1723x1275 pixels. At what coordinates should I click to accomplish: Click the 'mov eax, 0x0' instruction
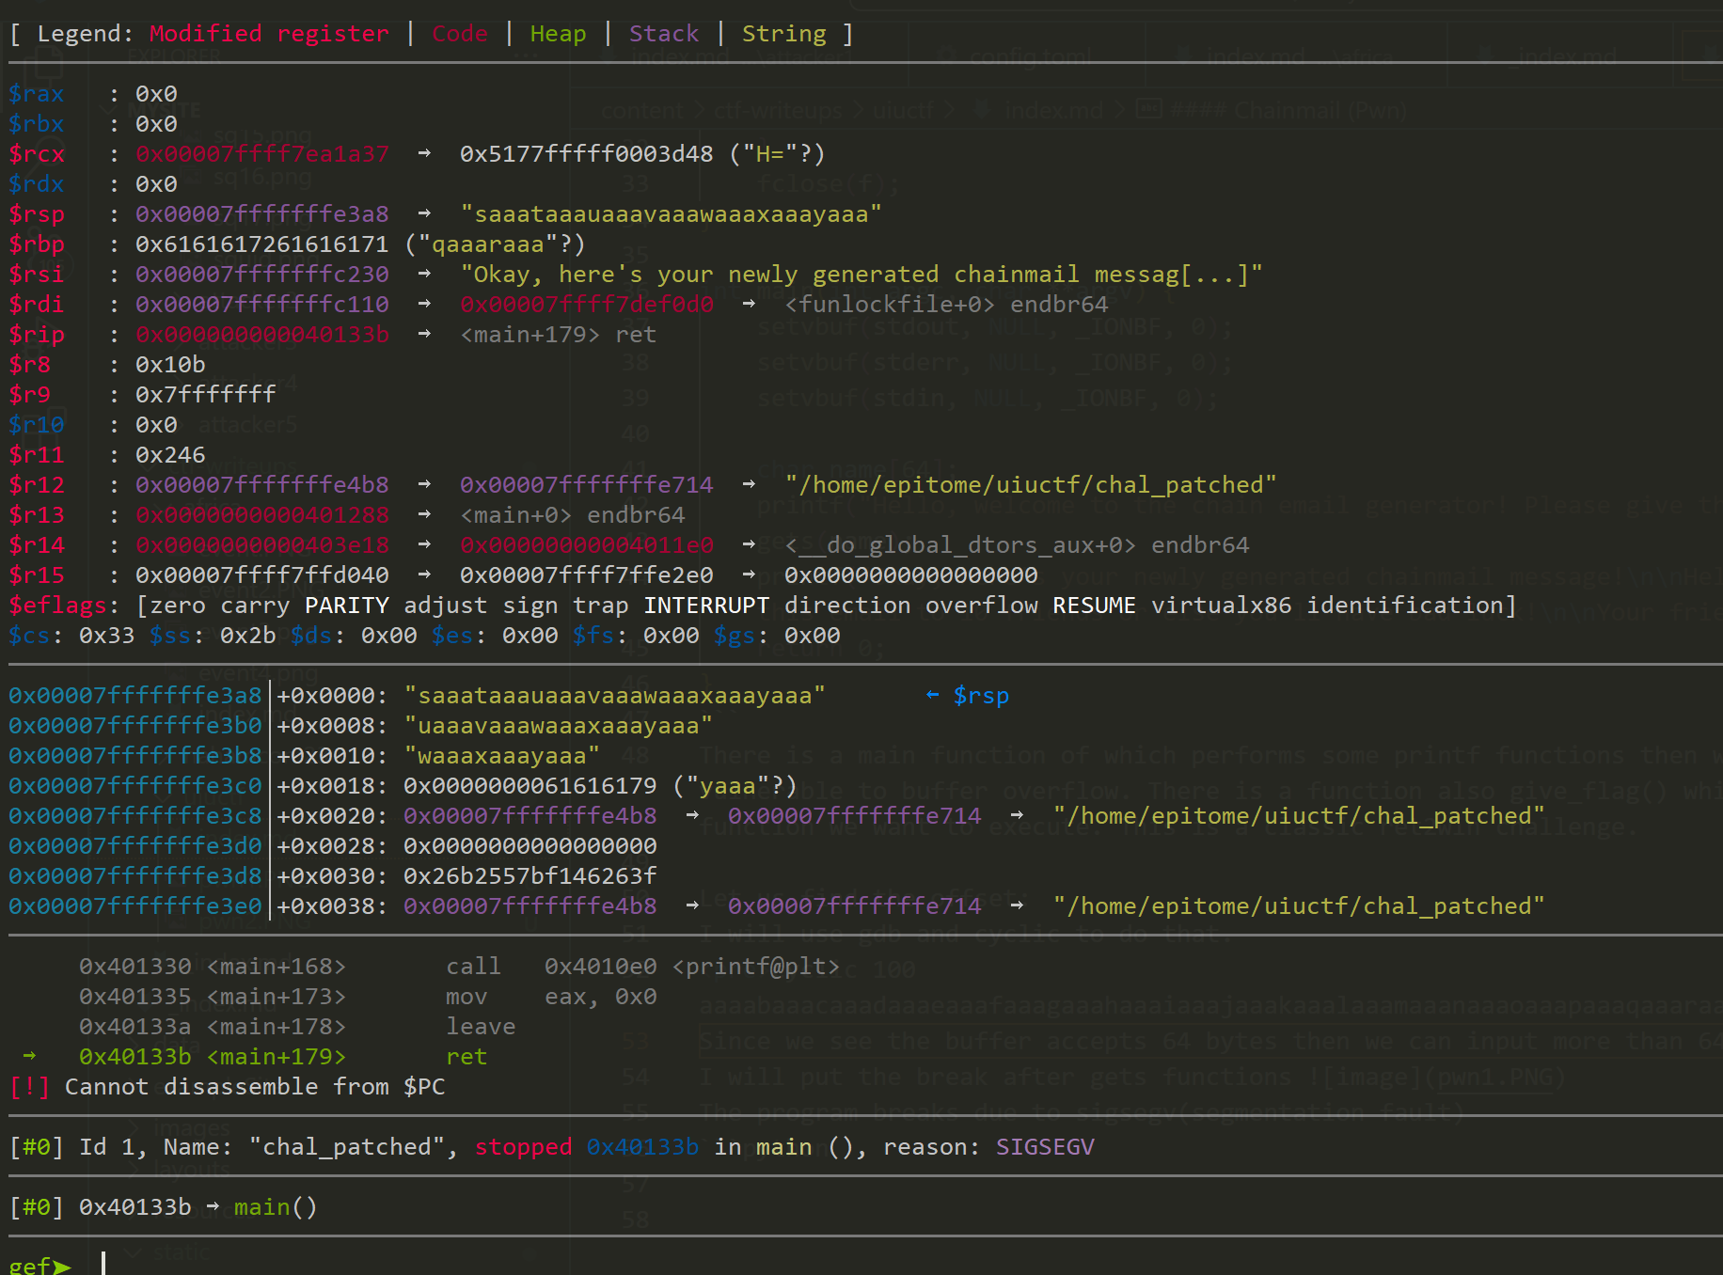point(551,997)
